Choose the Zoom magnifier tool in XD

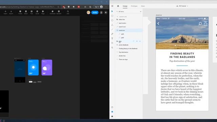(112, 47)
